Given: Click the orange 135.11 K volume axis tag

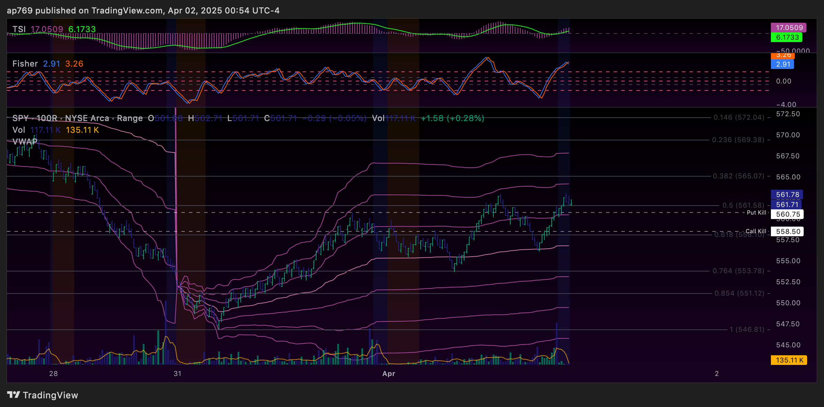Looking at the screenshot, I should [x=789, y=360].
